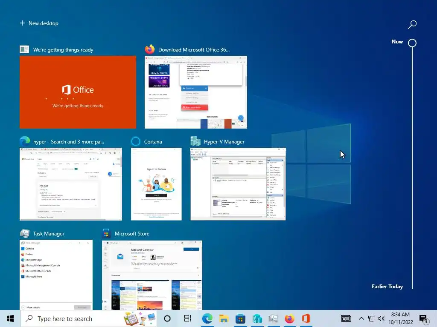This screenshot has height=327, width=437.
Task: Jump to Earlier Today on the timeline
Action: coord(387,287)
